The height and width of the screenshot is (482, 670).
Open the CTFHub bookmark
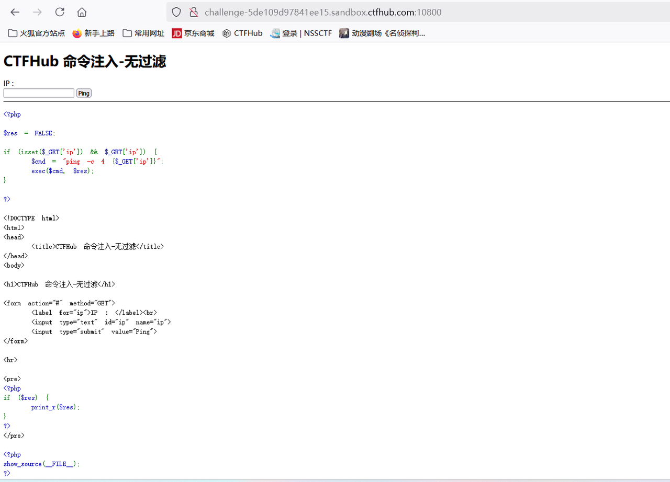tap(242, 33)
